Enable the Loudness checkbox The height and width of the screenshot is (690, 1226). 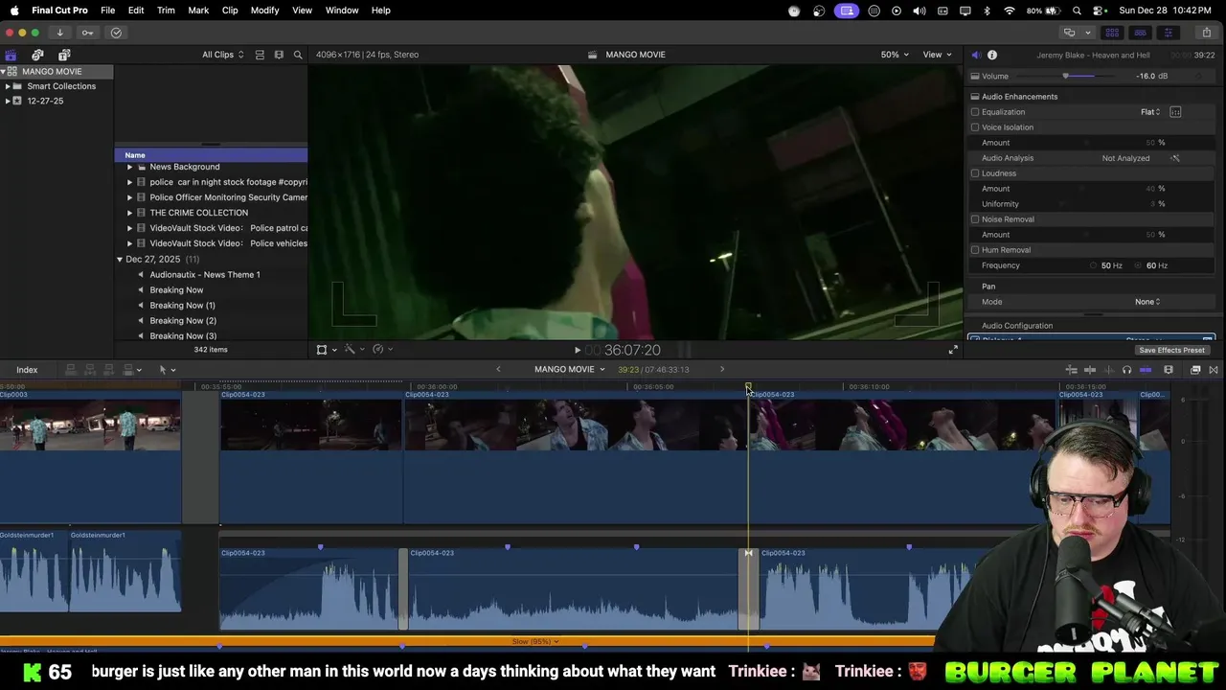tap(975, 173)
